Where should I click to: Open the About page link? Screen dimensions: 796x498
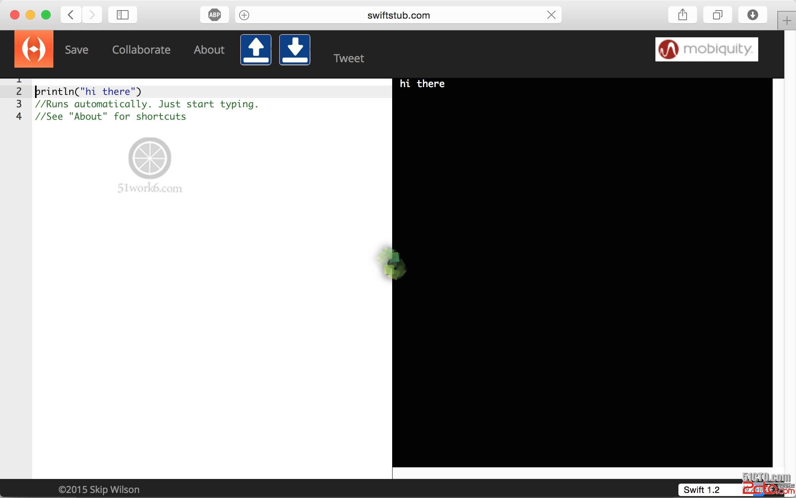pyautogui.click(x=209, y=50)
